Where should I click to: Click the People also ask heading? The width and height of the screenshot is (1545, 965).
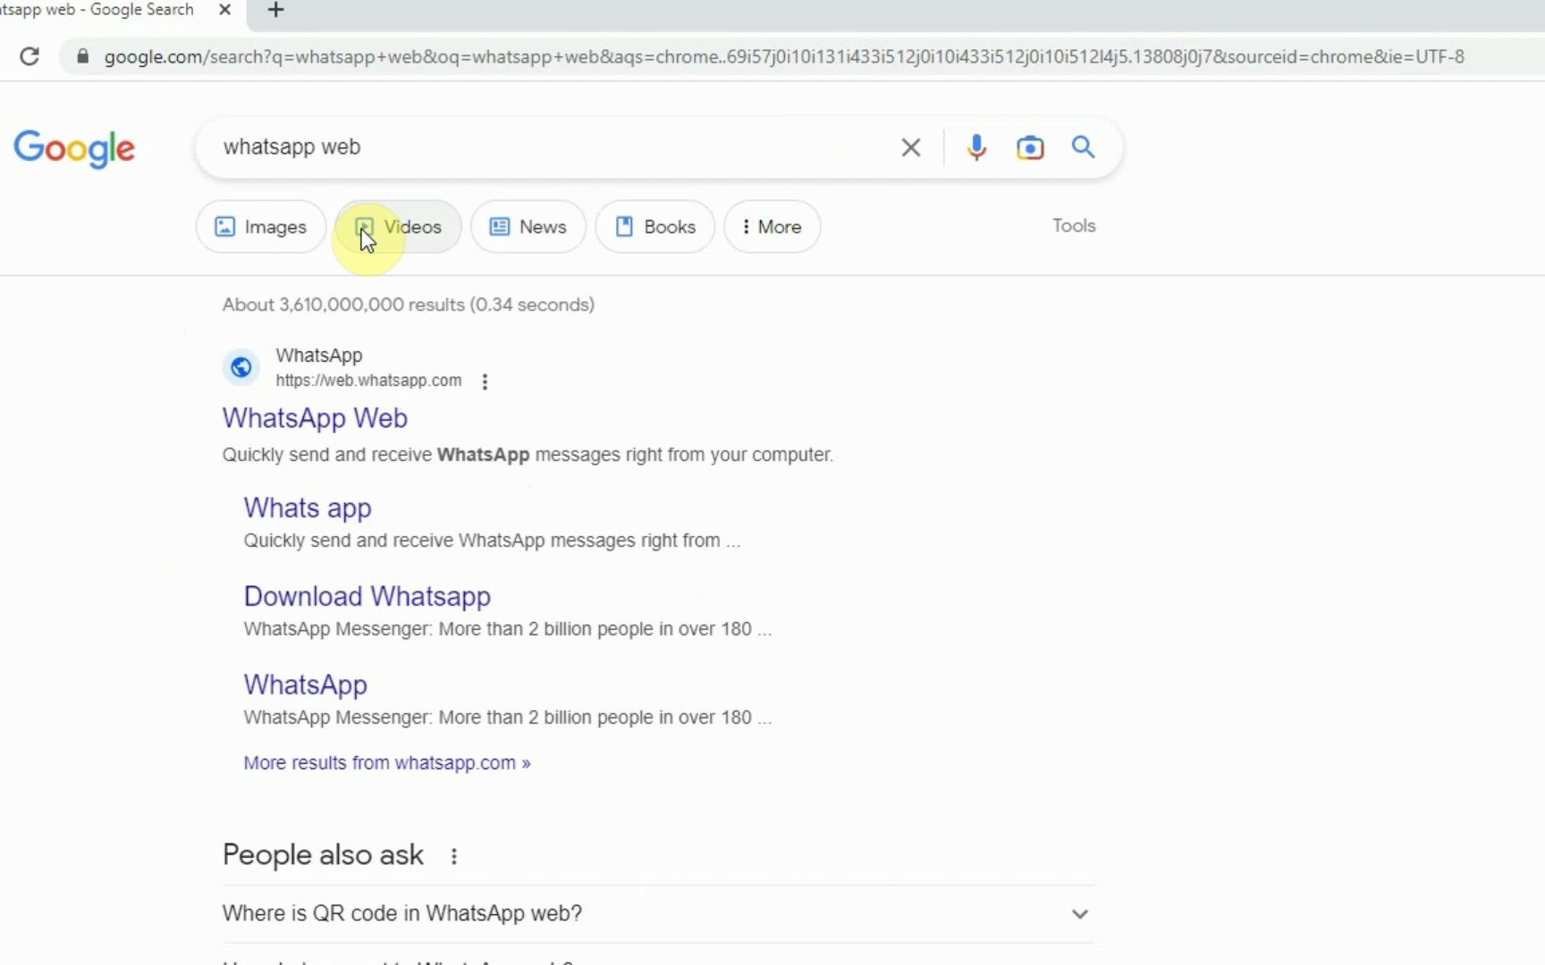tap(323, 855)
